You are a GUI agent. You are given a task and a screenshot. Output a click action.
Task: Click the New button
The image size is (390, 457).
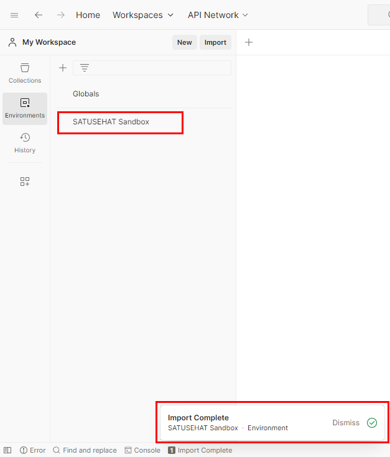(x=185, y=42)
